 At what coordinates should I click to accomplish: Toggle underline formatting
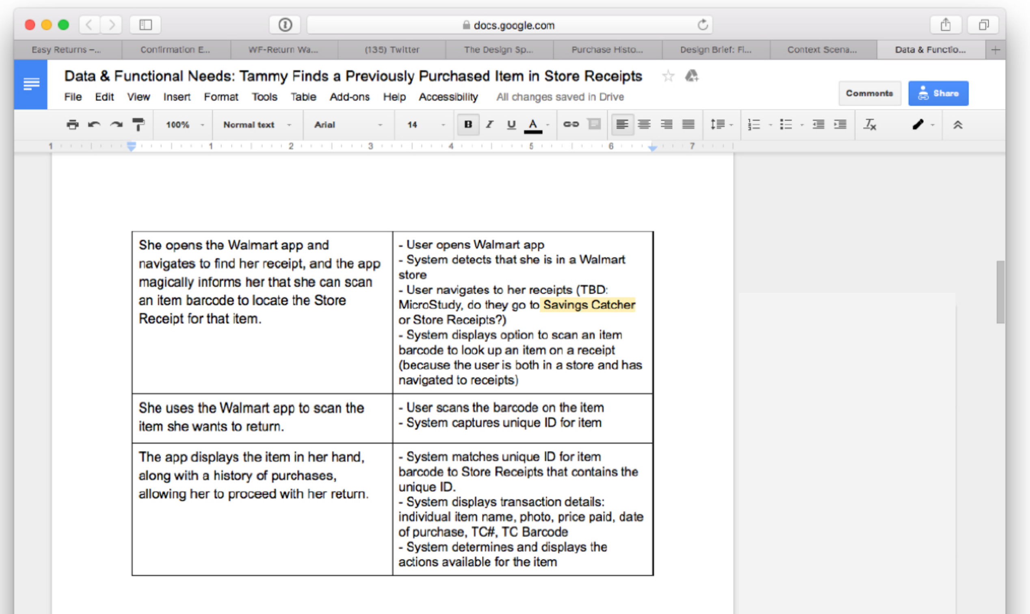click(x=511, y=125)
